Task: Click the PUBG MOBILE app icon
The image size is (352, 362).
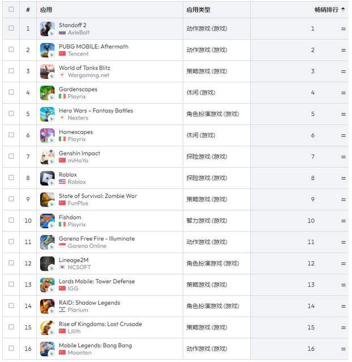Action: pos(47,50)
